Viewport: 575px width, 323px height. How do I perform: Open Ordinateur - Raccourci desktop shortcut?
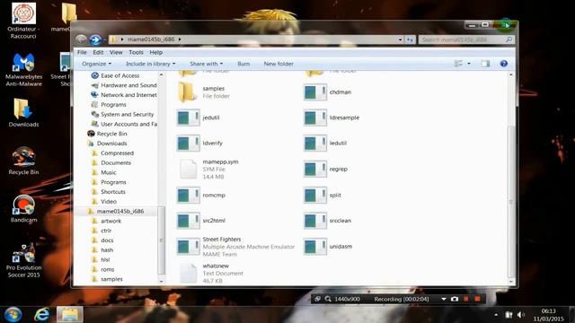24,21
